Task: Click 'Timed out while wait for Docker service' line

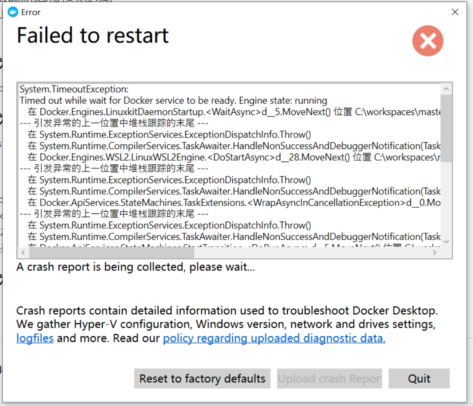Action: click(174, 100)
